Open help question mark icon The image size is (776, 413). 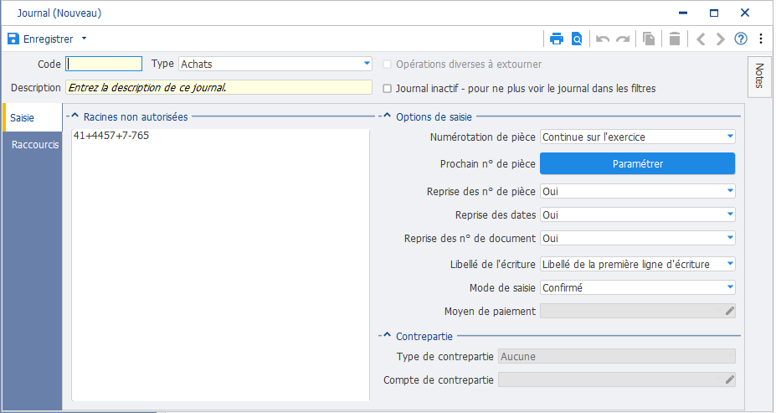click(x=741, y=39)
